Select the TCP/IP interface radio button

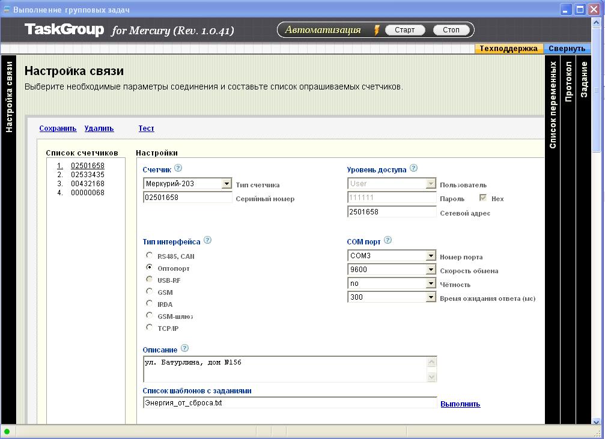coord(150,327)
